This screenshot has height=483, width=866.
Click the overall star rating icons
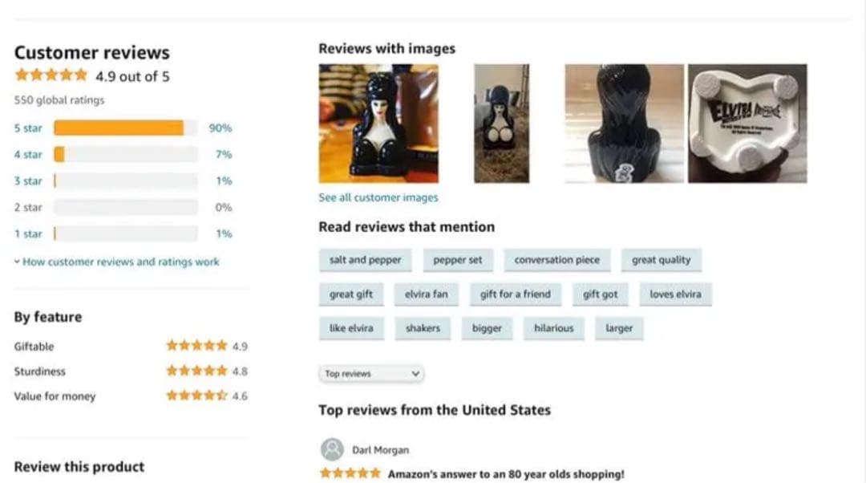click(x=51, y=75)
